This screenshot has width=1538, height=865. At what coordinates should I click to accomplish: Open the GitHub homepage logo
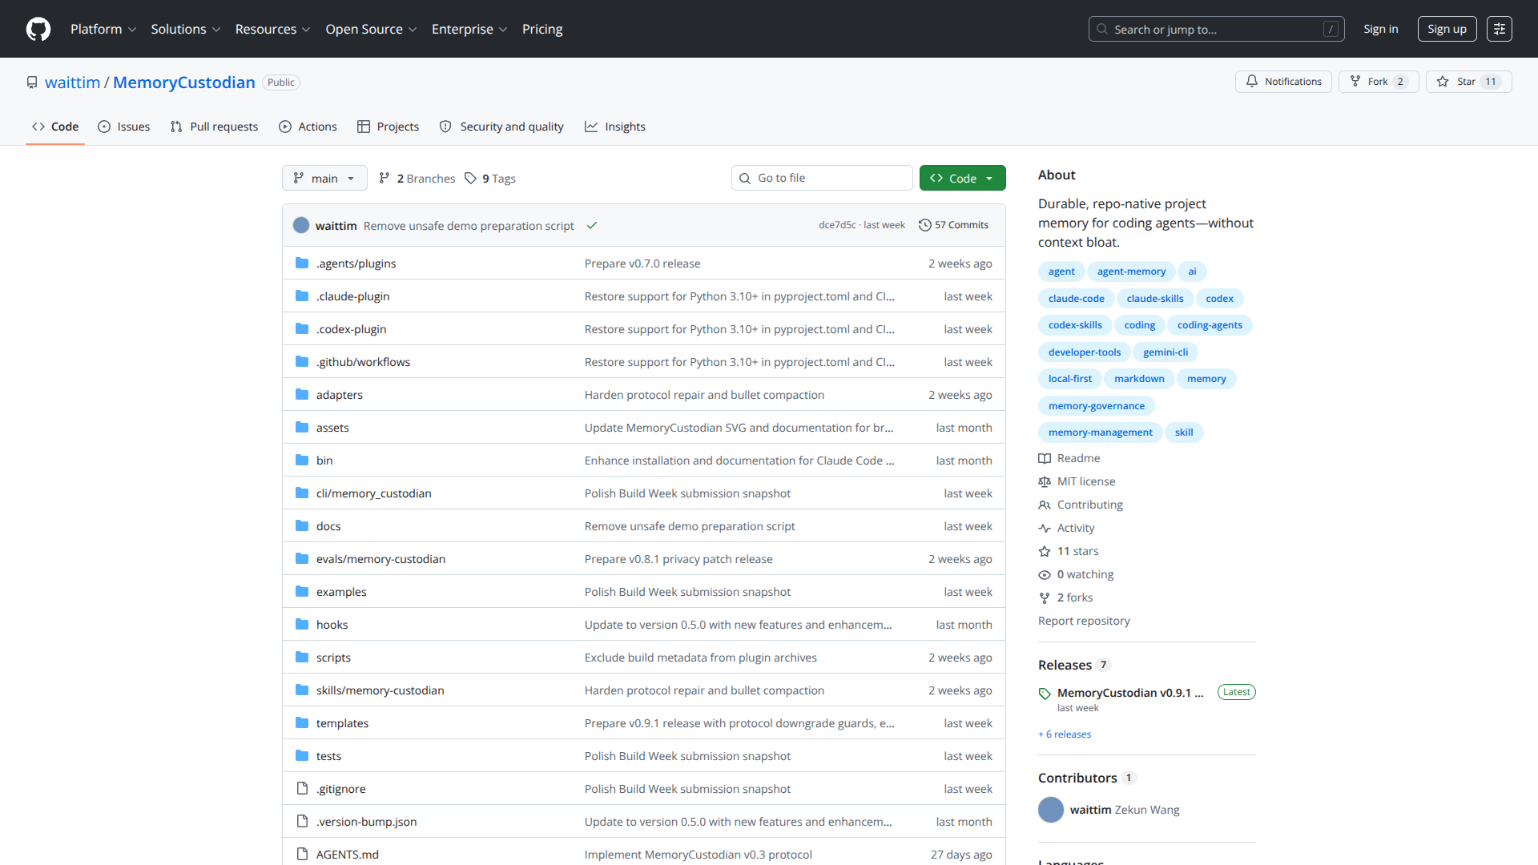point(38,29)
